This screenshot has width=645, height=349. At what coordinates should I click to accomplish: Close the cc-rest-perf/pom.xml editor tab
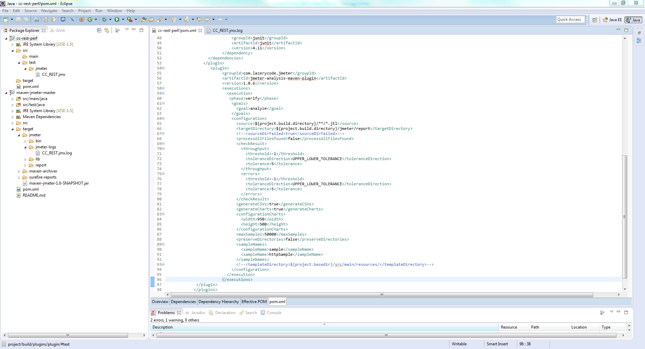click(x=200, y=31)
